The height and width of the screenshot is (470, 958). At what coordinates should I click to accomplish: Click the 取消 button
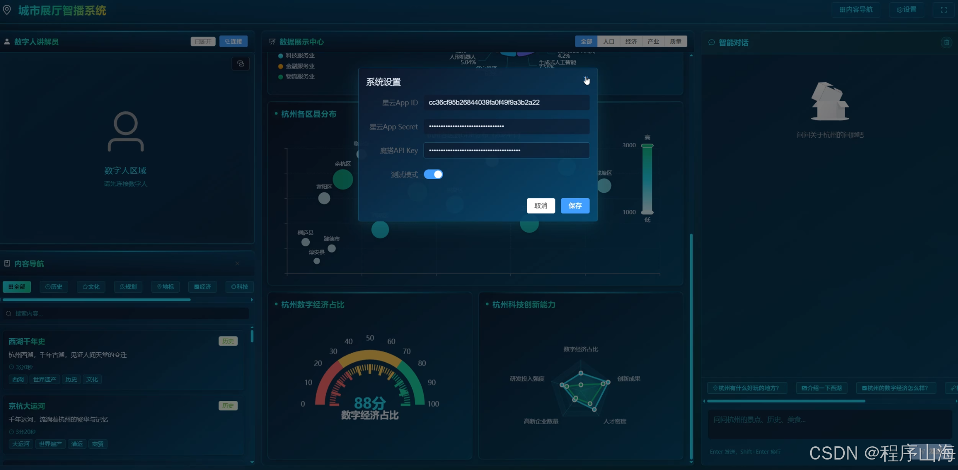click(541, 206)
